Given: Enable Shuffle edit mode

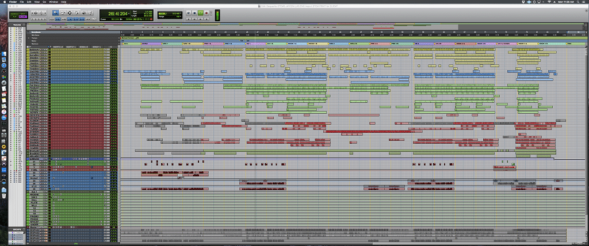Looking at the screenshot, I should pos(14,14).
